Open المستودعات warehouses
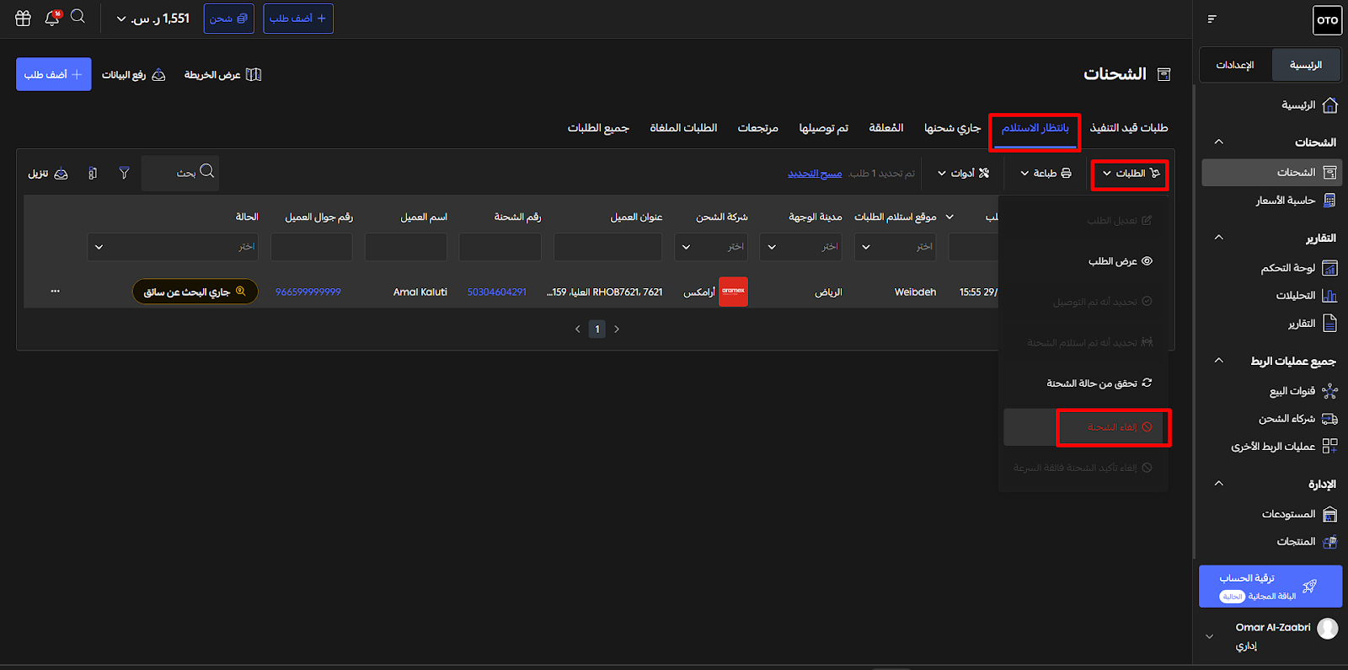This screenshot has height=670, width=1348. [x=1299, y=514]
